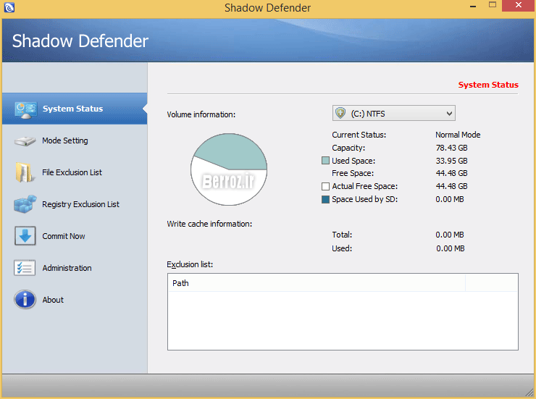Click the Used Space color swatch
536x399 pixels.
(325, 161)
